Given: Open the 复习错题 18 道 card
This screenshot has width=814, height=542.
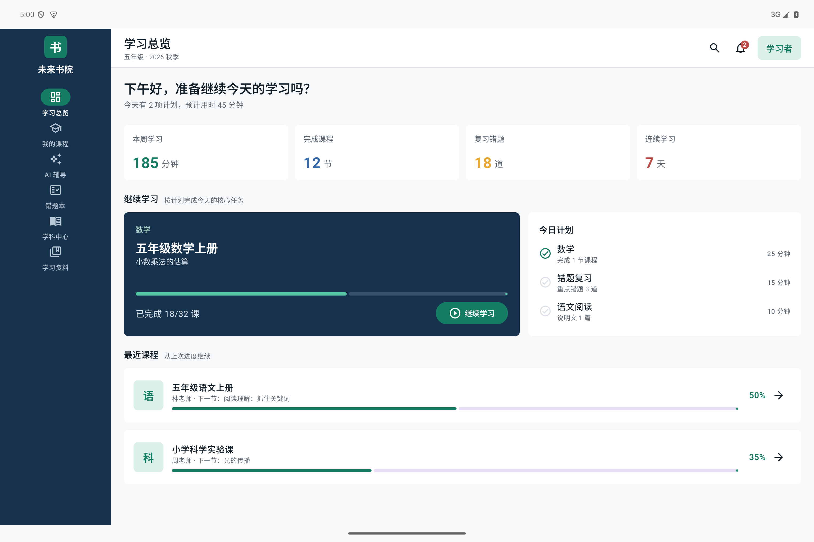Looking at the screenshot, I should (x=548, y=153).
